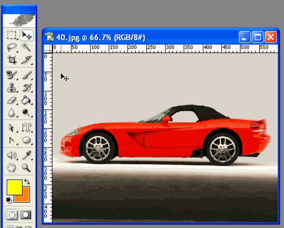Choose the Zoom magnifier tool

click(x=27, y=168)
